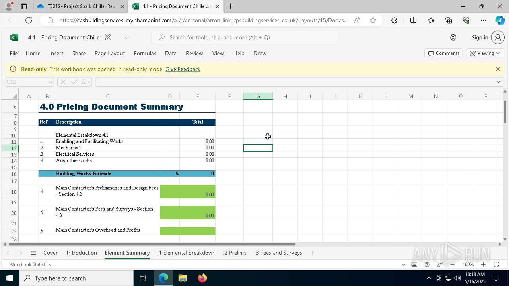Open the Page Layout tab
Screen dimensions: 509x286
(110, 53)
